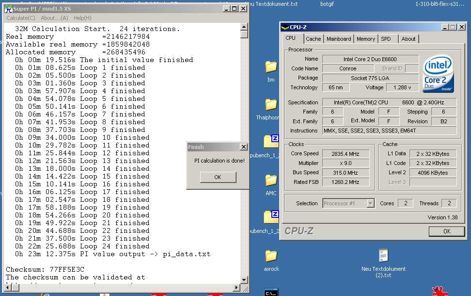Select the upper cpubench zip folder icon
Image resolution: width=471 pixels, height=296 pixels.
pos(271,141)
